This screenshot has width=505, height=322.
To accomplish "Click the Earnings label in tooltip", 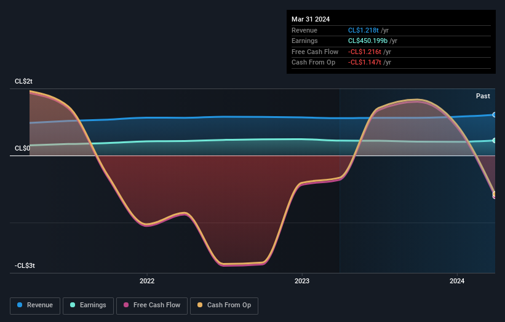I will (x=304, y=41).
